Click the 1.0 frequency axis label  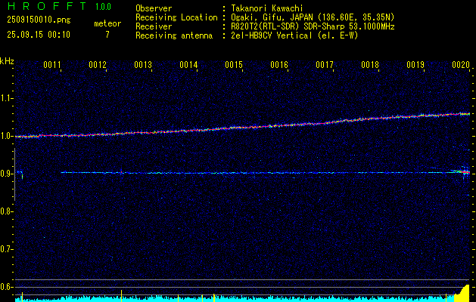click(6, 136)
